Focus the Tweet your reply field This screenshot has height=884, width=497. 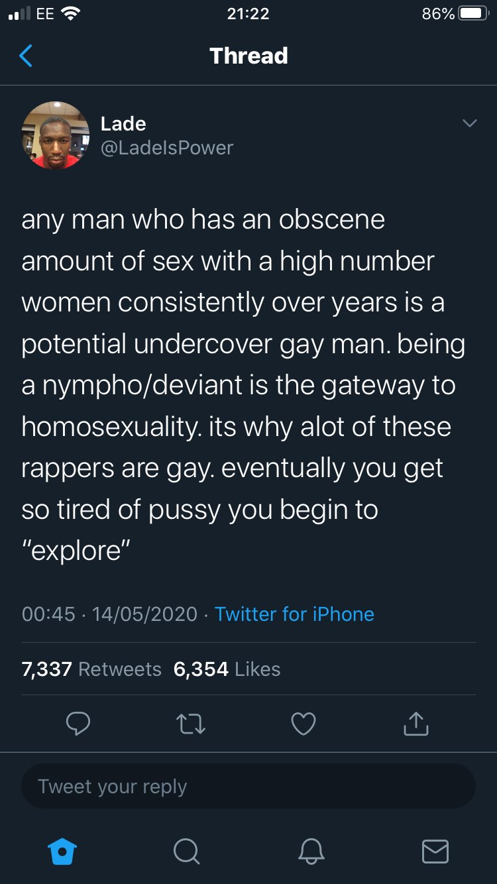(248, 787)
